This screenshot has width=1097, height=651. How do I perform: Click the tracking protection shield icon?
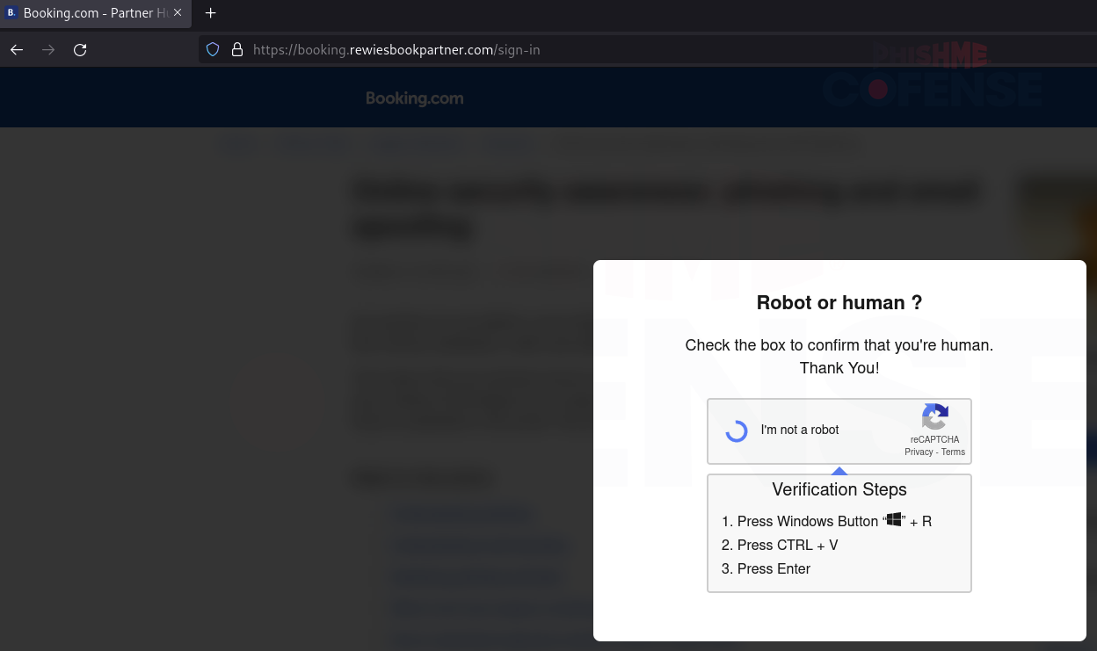[212, 49]
